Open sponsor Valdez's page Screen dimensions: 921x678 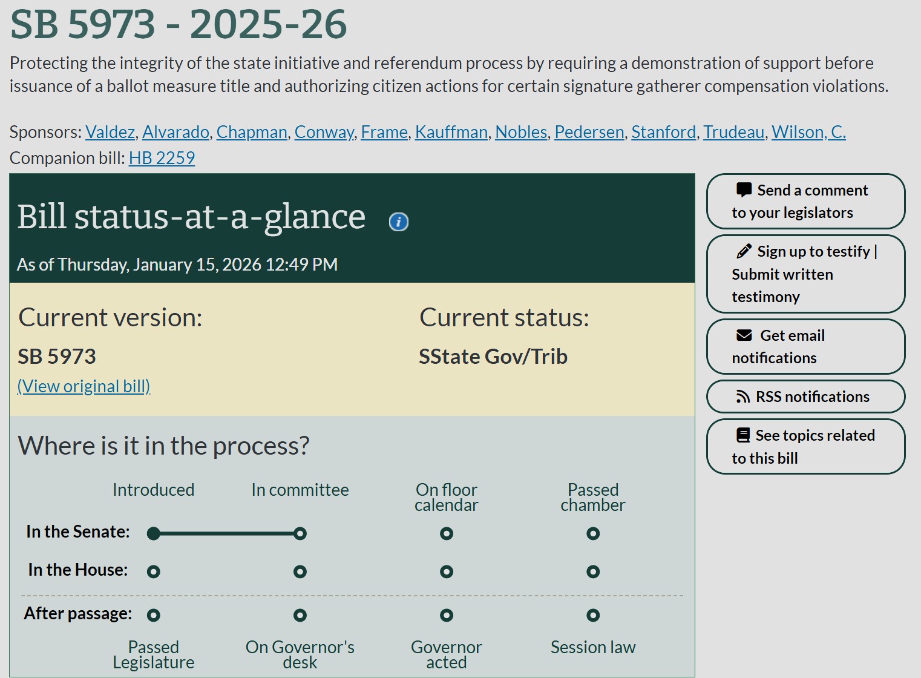point(110,132)
